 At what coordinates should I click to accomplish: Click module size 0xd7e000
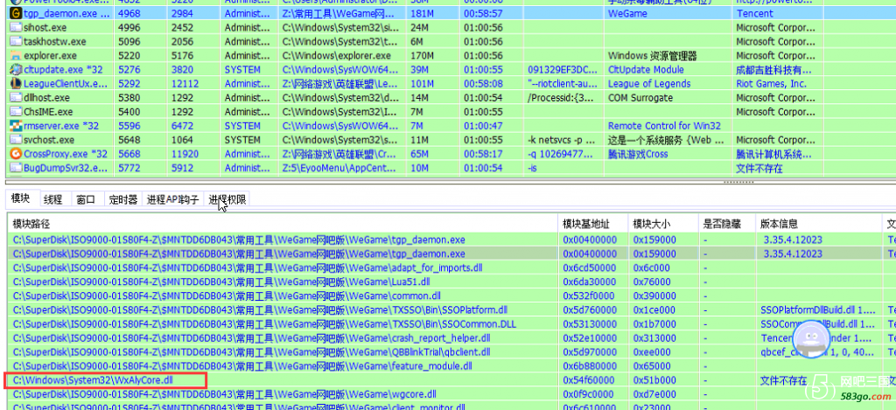click(654, 394)
